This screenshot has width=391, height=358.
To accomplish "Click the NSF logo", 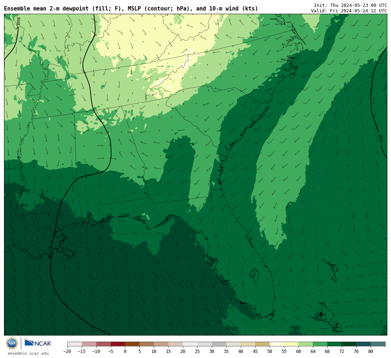I will (12, 343).
